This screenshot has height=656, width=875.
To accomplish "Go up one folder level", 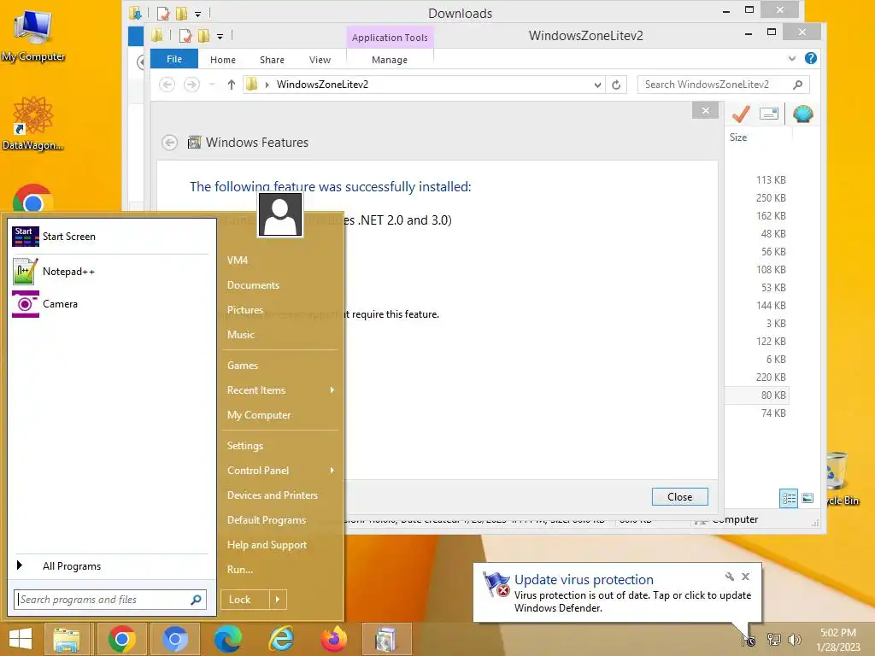I will click(232, 85).
